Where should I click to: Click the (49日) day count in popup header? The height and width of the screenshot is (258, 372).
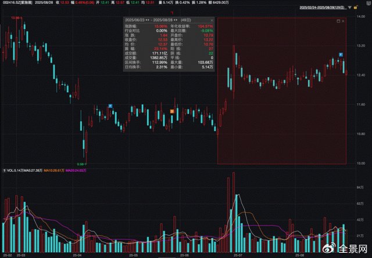pyautogui.click(x=186, y=20)
